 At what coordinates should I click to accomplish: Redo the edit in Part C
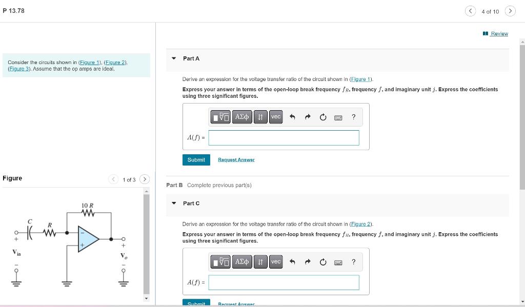pos(308,262)
